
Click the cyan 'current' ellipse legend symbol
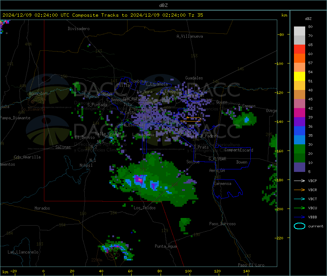click(299, 226)
